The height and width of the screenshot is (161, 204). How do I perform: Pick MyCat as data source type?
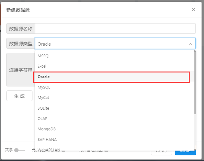point(114,98)
